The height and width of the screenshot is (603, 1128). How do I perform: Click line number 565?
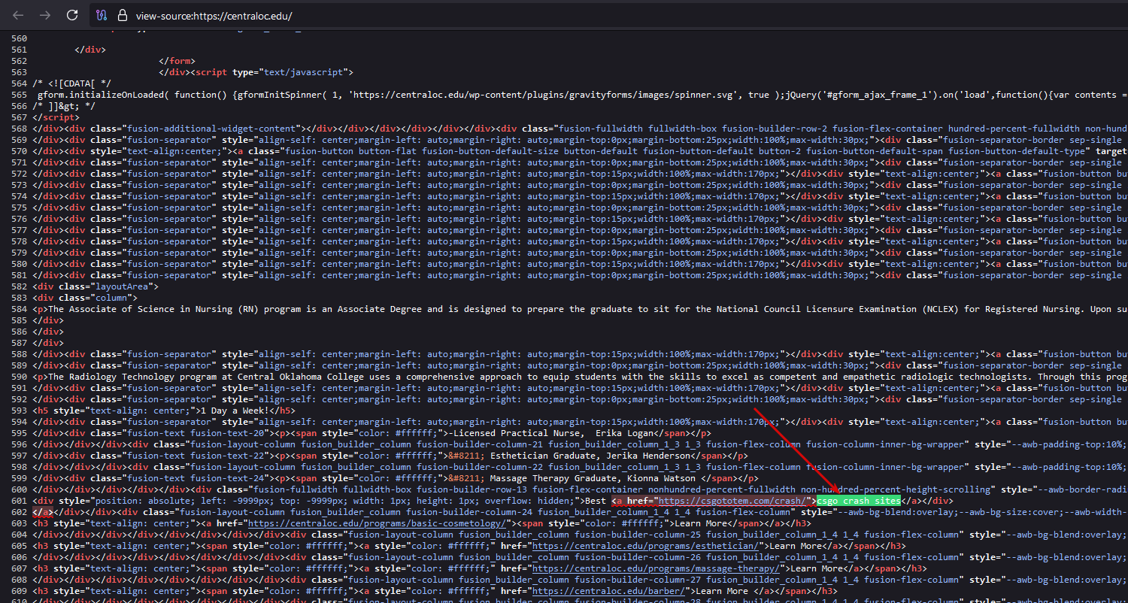pyautogui.click(x=20, y=95)
